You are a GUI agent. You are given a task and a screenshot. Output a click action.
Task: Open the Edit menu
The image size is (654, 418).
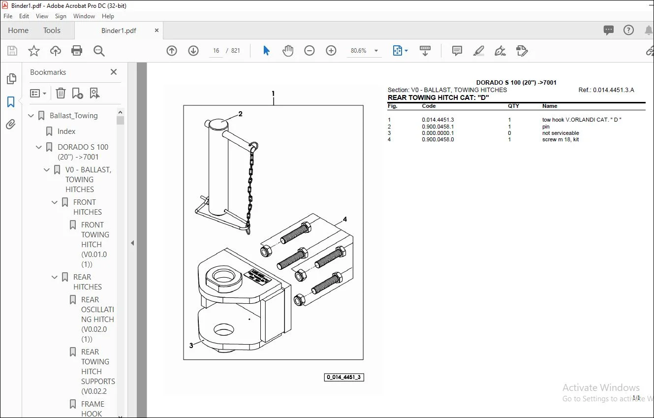click(24, 16)
